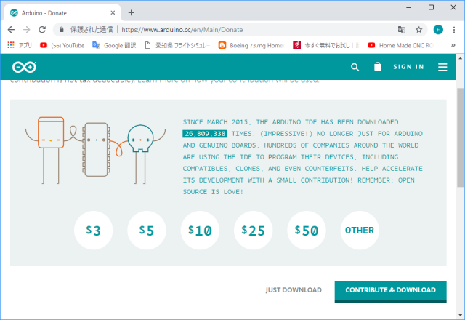465x320 pixels.
Task: Close the Arduino - Donate tab
Action: point(113,13)
